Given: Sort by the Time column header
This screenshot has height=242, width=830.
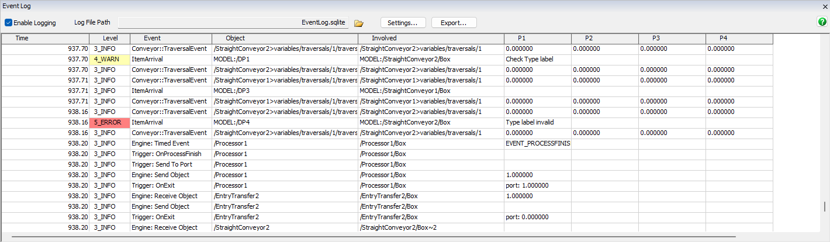Looking at the screenshot, I should click(22, 38).
